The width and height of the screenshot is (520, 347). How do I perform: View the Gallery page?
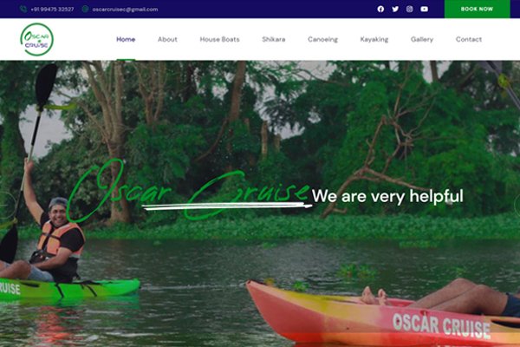(422, 39)
